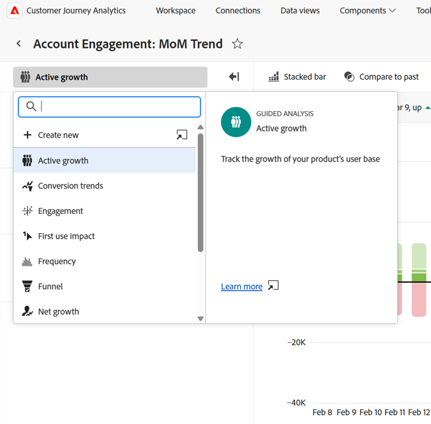The width and height of the screenshot is (431, 424).
Task: Click the Stacked bar chart icon
Action: pyautogui.click(x=273, y=77)
